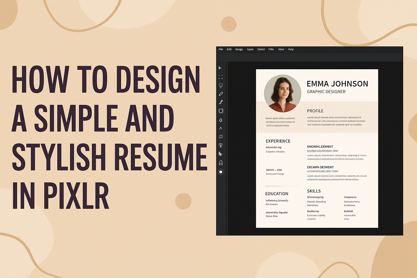
Task: Click the SKILLS section heading
Action: [x=314, y=191]
